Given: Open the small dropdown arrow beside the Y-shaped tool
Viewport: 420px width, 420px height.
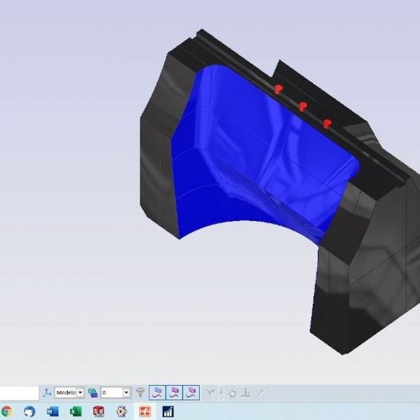Looking at the screenshot, I should point(220,392).
